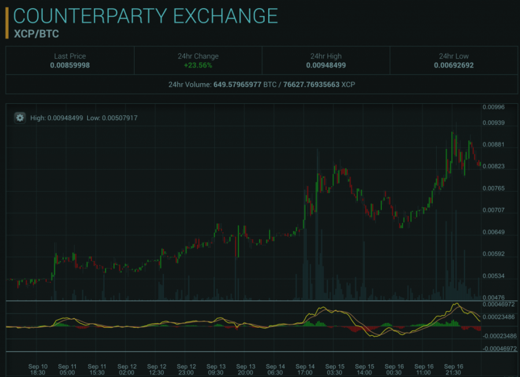Image resolution: width=520 pixels, height=377 pixels.
Task: Click the Sep 11 15:30 time label
Action: tap(97, 369)
